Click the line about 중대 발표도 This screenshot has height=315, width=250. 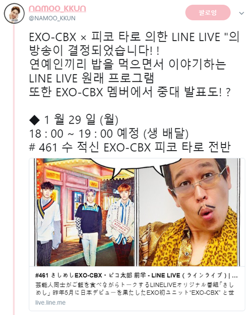click(130, 92)
